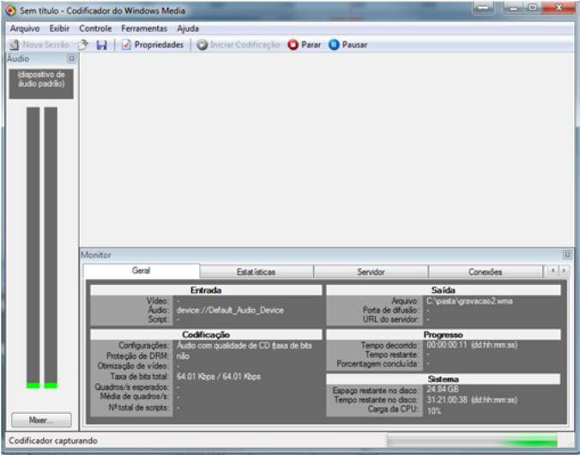Pause encoding with the Pausar button

click(x=347, y=45)
